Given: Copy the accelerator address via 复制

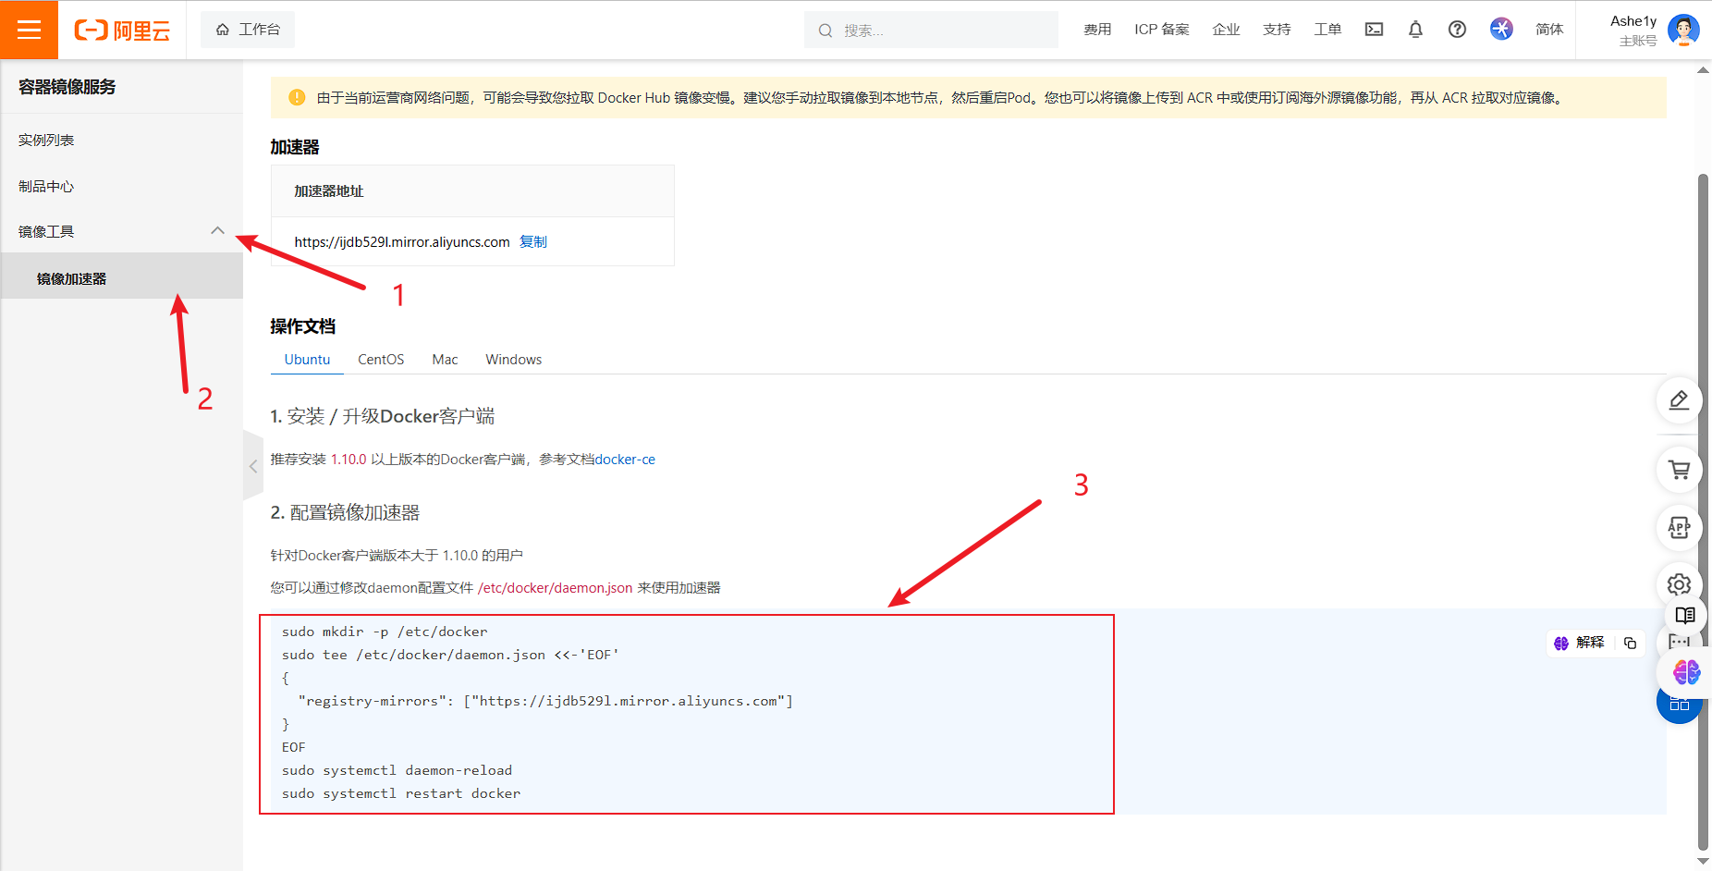Looking at the screenshot, I should coord(533,241).
